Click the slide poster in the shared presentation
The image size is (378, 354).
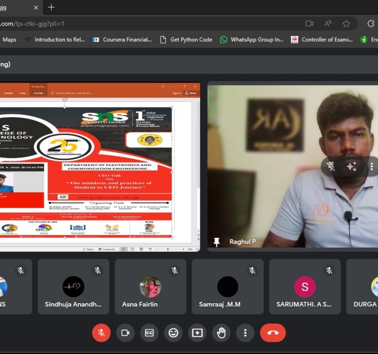pyautogui.click(x=86, y=172)
